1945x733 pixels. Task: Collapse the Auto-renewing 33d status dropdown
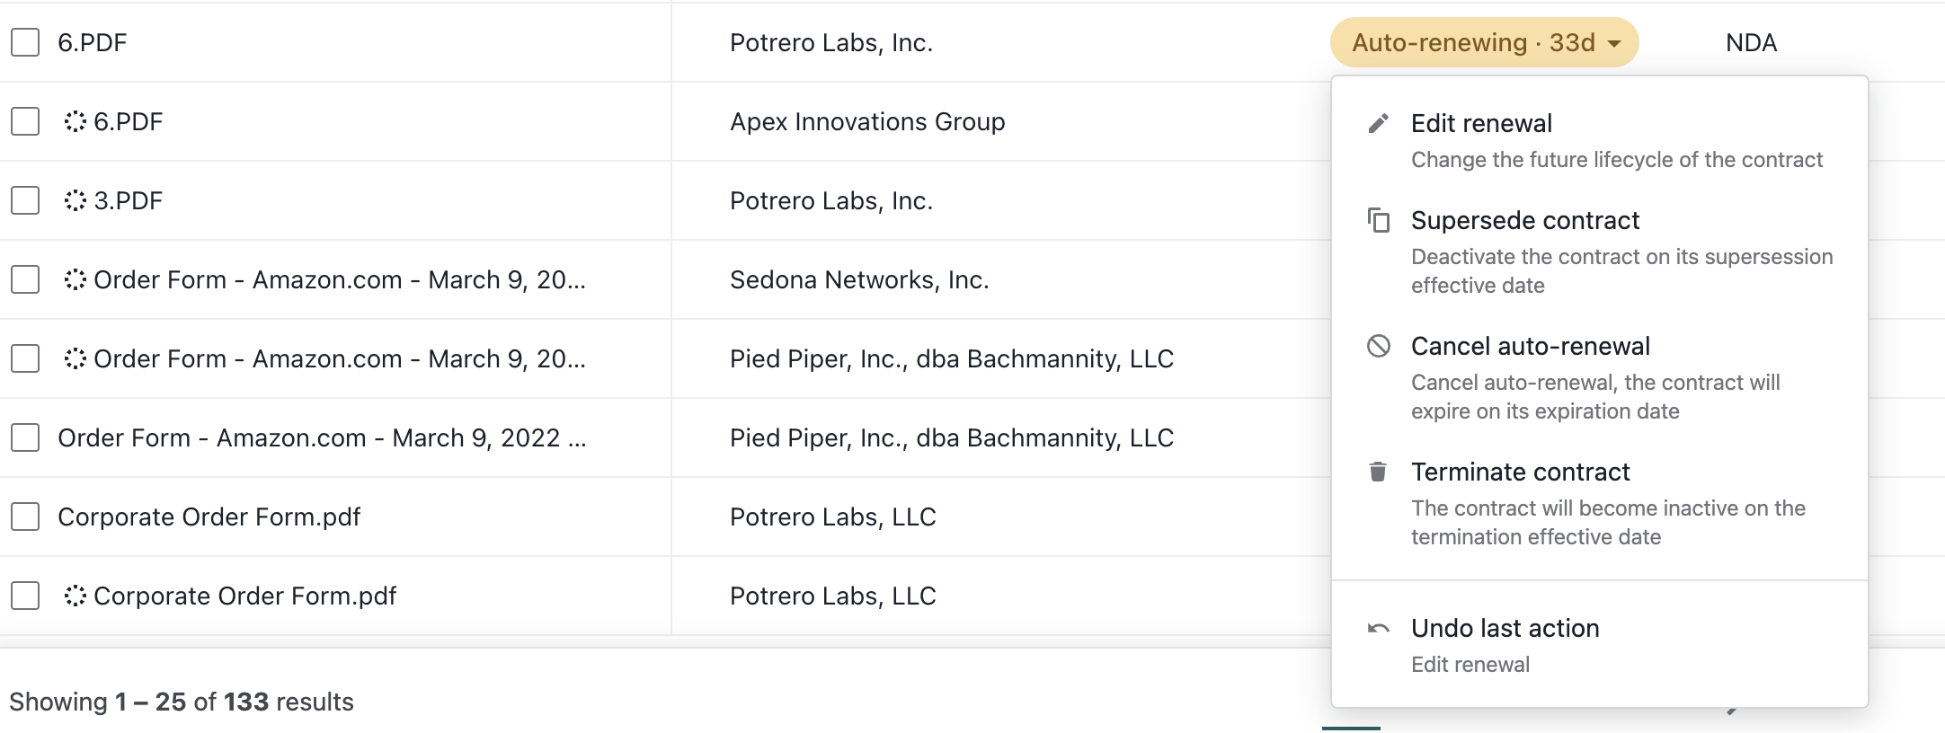click(1484, 42)
